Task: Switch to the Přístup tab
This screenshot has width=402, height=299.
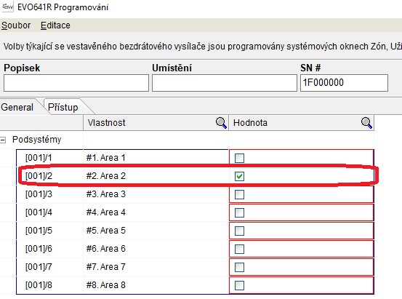Action: point(63,107)
